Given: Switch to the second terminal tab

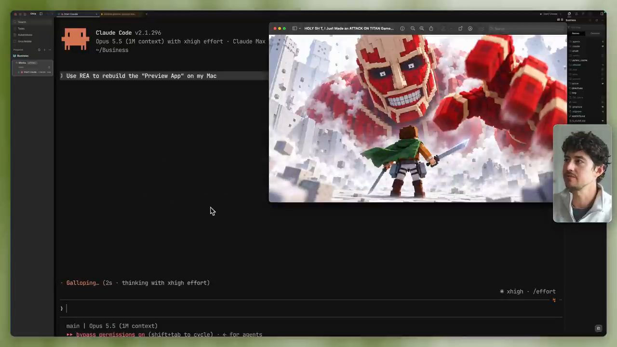Looking at the screenshot, I should (x=119, y=14).
